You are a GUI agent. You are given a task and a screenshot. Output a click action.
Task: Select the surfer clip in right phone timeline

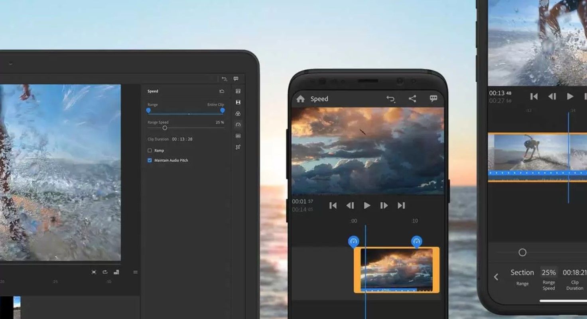coord(537,157)
